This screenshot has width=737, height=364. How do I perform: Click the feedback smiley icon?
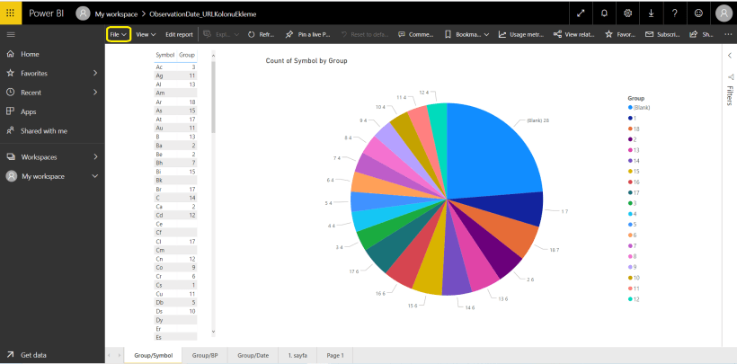tap(698, 13)
